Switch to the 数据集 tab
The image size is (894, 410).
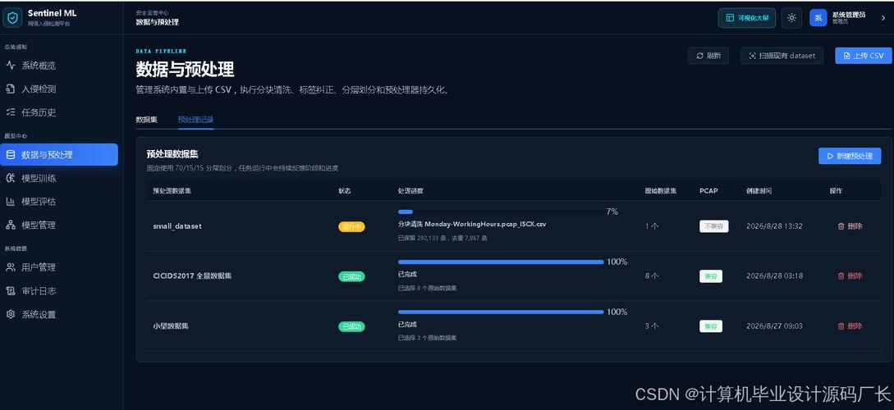click(x=146, y=120)
